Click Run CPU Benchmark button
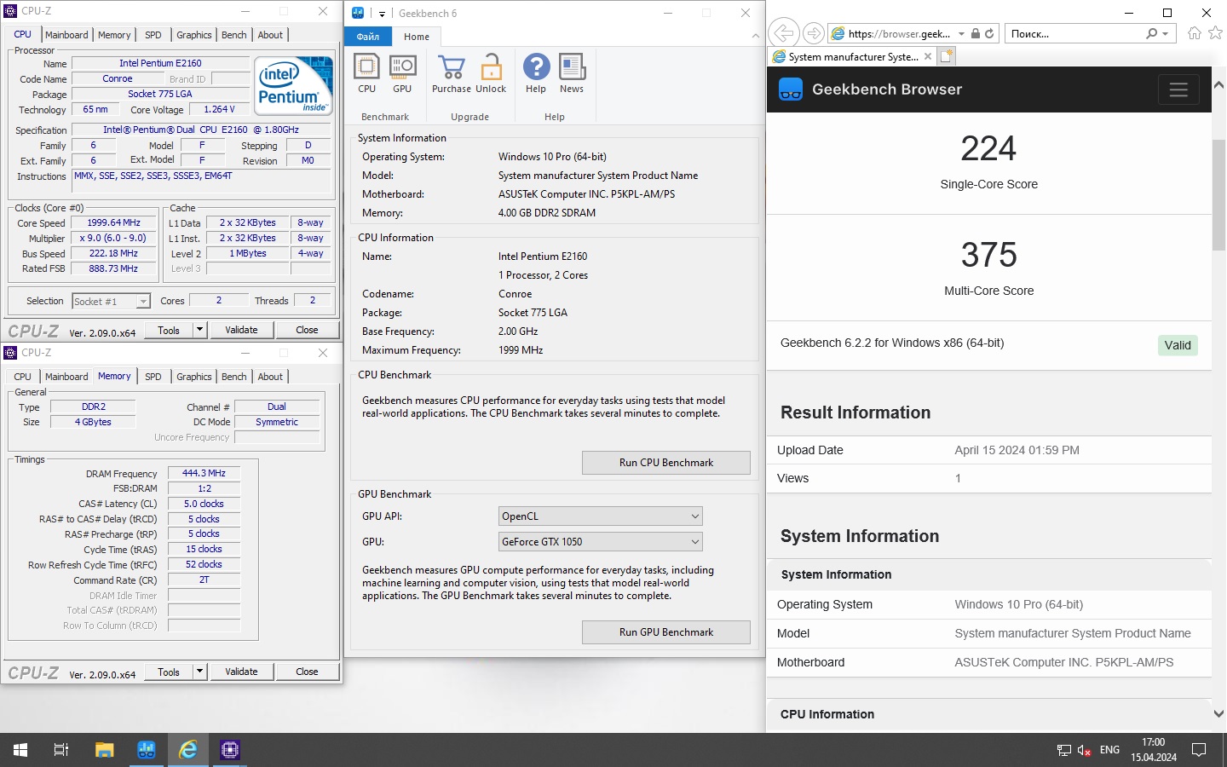Image resolution: width=1227 pixels, height=767 pixels. tap(666, 463)
